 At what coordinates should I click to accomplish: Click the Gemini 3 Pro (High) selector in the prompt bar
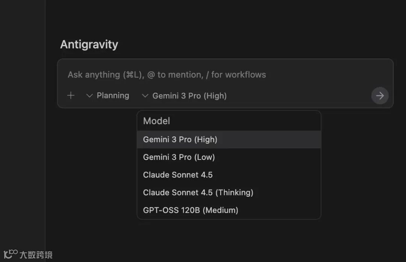point(189,96)
